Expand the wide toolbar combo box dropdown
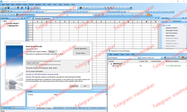Viewport: 187px width, 112px height. click(78, 8)
